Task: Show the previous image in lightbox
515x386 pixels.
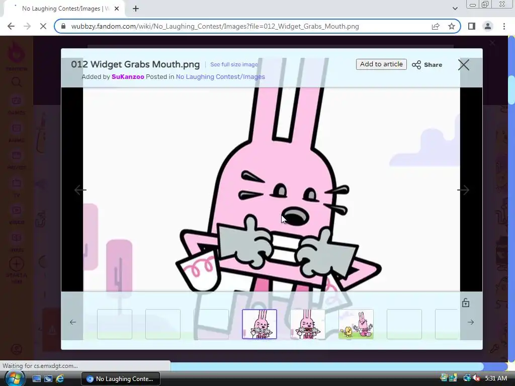Action: point(80,189)
